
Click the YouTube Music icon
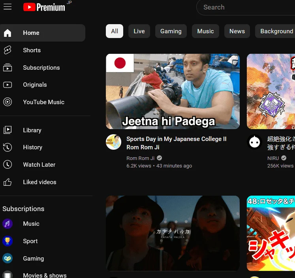pyautogui.click(x=8, y=102)
